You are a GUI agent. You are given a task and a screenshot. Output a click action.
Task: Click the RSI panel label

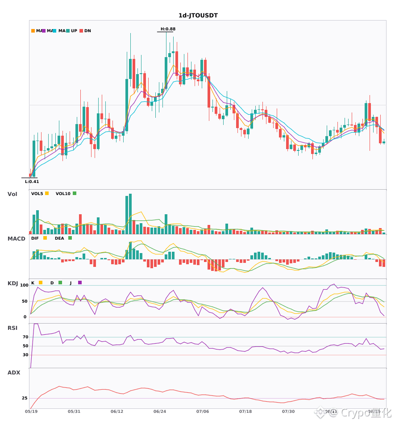click(12, 328)
